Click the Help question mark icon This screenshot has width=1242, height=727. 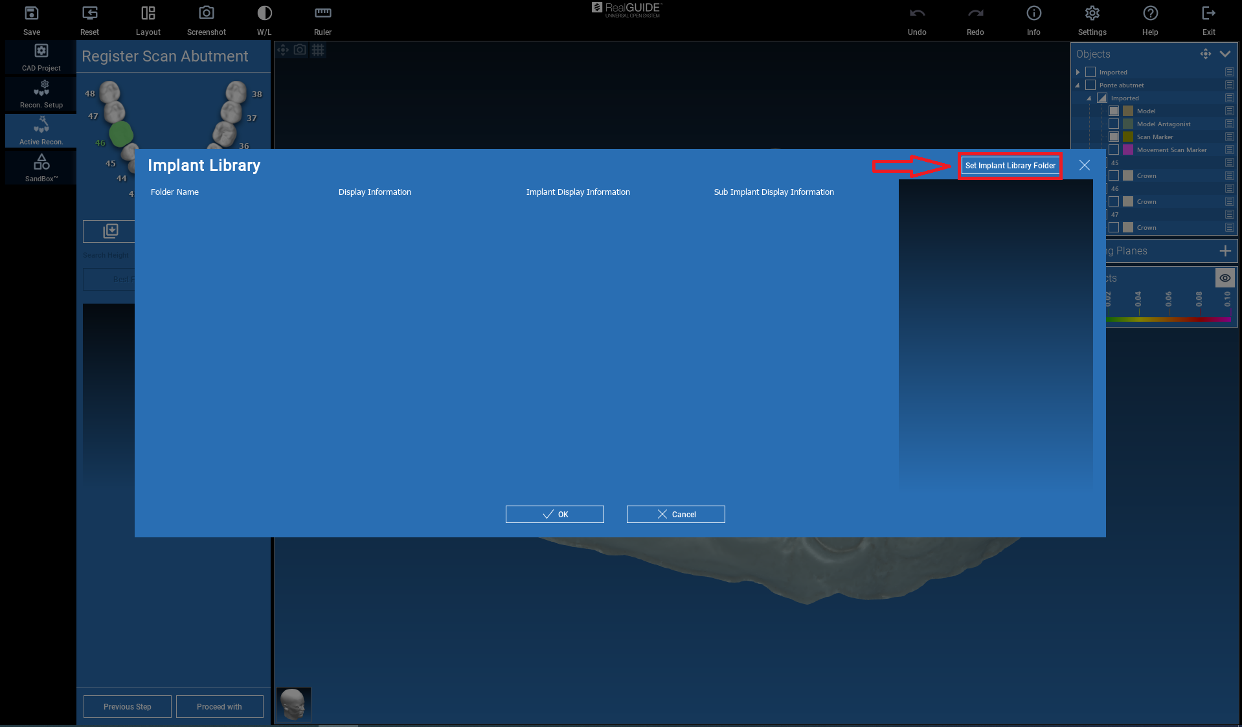tap(1150, 14)
